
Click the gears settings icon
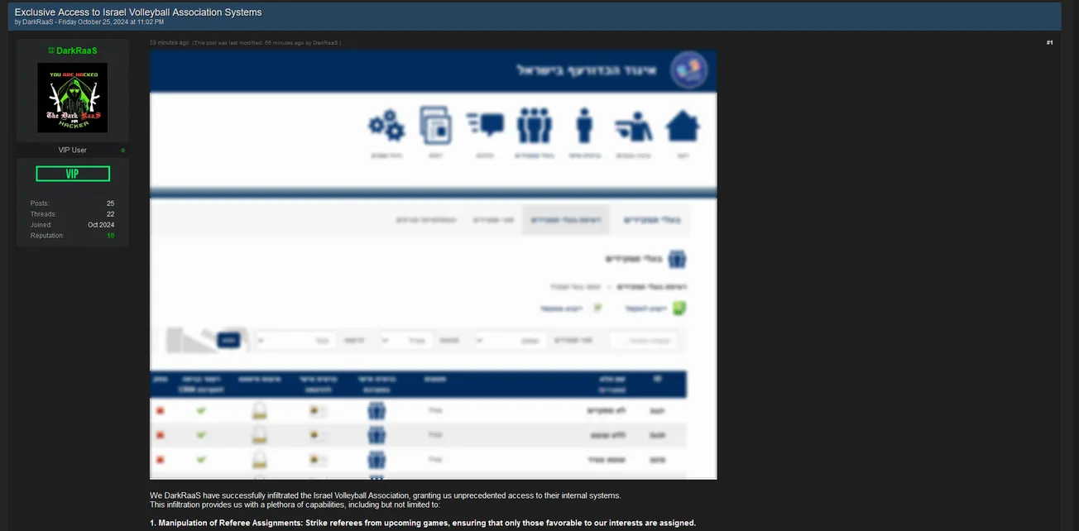[x=386, y=126]
